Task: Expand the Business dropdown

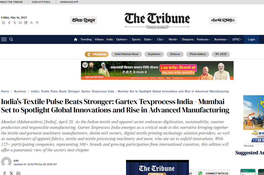Action: pyautogui.click(x=221, y=39)
